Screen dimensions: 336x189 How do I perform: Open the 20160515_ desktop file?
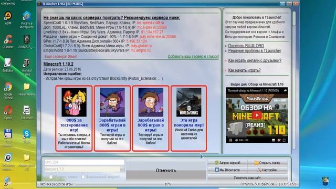(x=27, y=41)
